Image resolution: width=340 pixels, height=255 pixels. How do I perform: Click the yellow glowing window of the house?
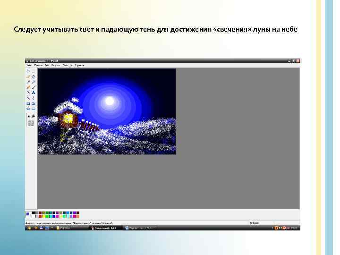click(68, 119)
